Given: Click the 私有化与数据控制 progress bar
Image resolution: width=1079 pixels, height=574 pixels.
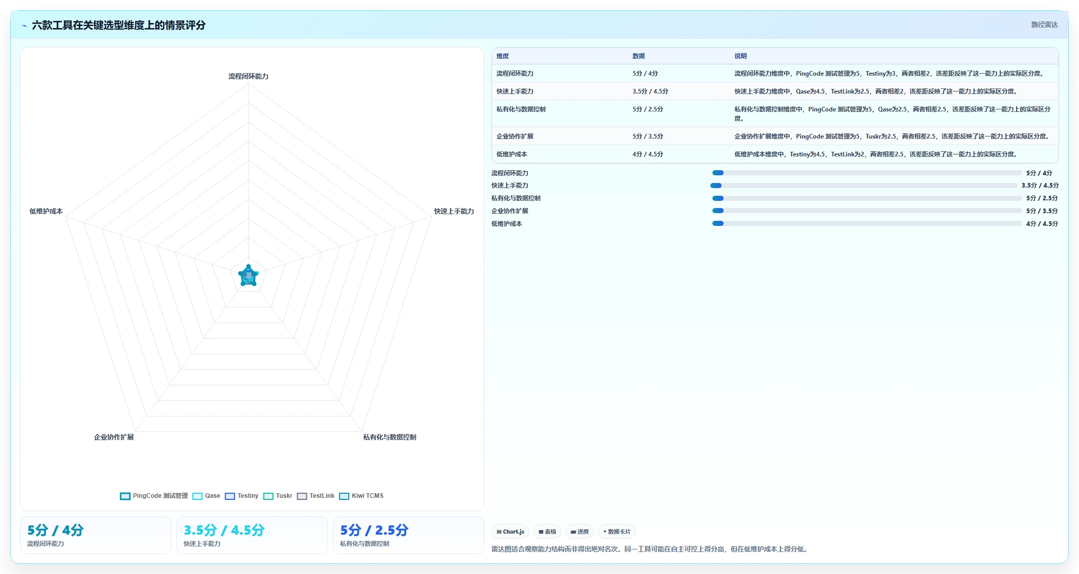Looking at the screenshot, I should (867, 198).
